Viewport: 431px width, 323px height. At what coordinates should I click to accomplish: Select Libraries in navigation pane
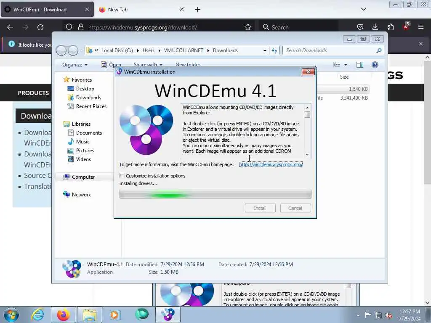(81, 124)
